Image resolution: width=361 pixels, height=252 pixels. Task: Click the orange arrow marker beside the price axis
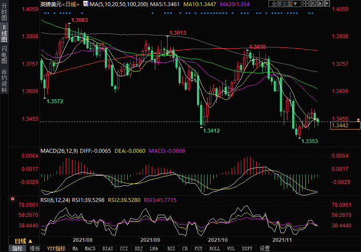(x=358, y=119)
